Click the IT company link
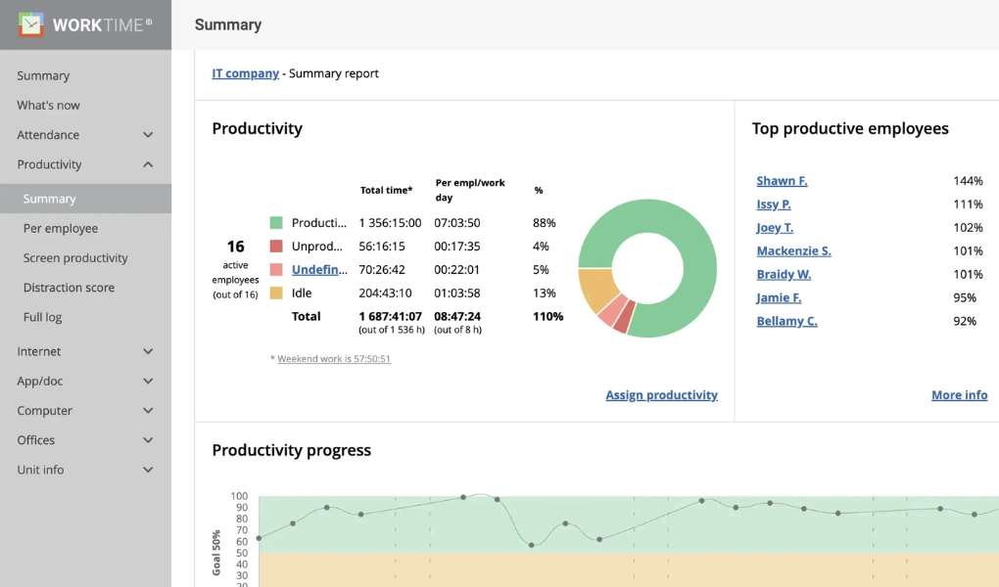Viewport: 999px width, 587px height. [245, 73]
